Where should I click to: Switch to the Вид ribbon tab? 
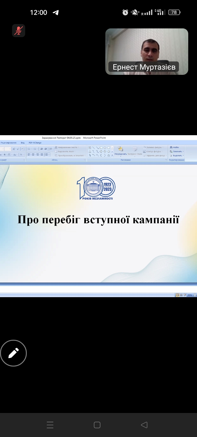(23, 143)
